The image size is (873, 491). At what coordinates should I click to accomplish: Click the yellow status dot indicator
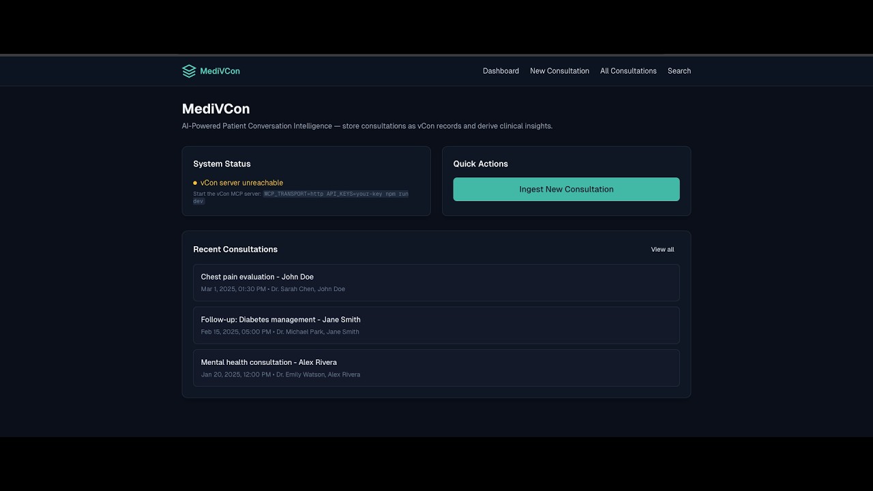point(195,183)
